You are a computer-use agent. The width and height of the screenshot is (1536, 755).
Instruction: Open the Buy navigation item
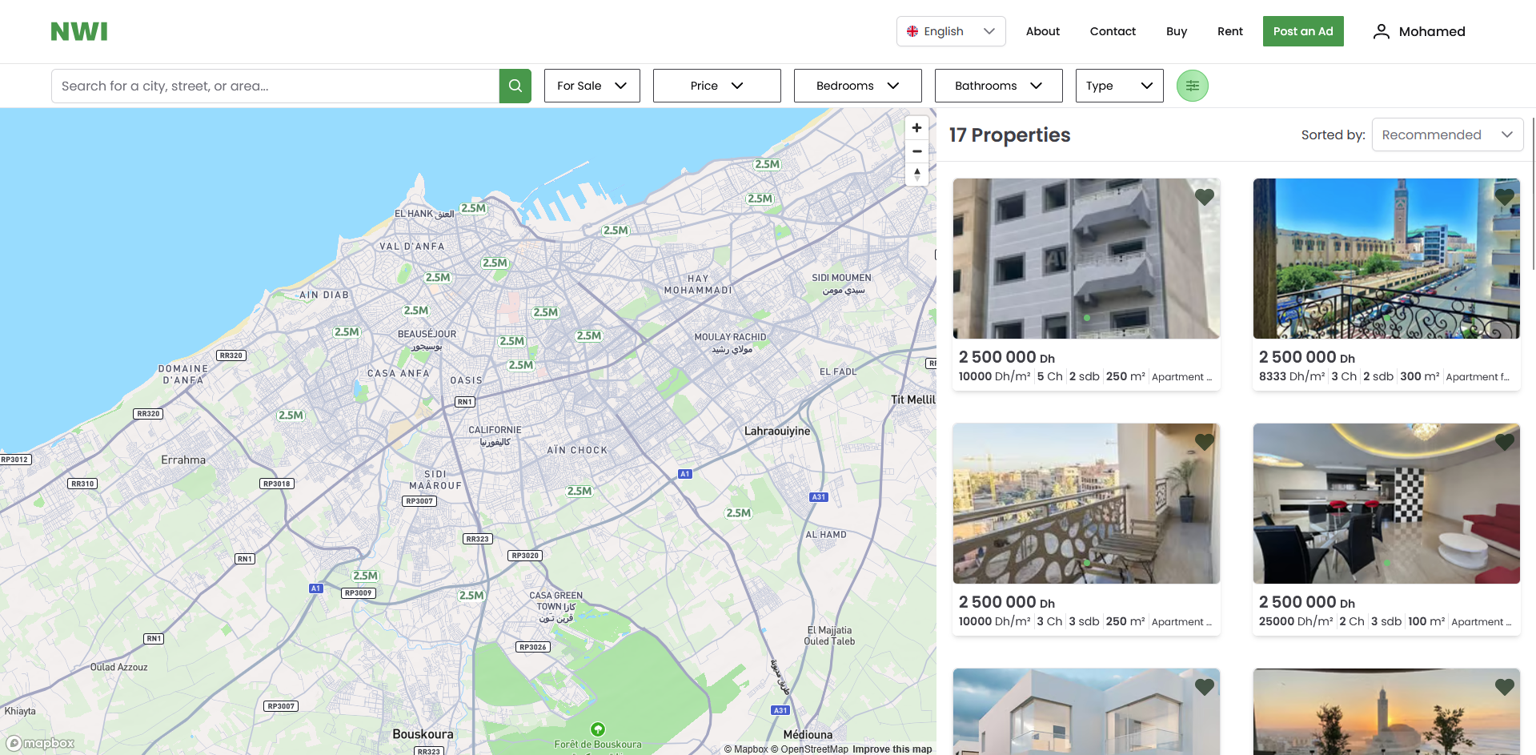(1176, 31)
